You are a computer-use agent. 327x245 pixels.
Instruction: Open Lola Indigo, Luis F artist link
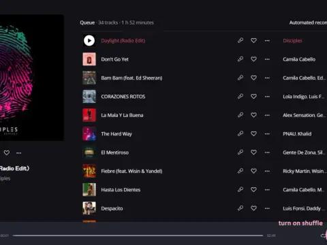pos(304,97)
